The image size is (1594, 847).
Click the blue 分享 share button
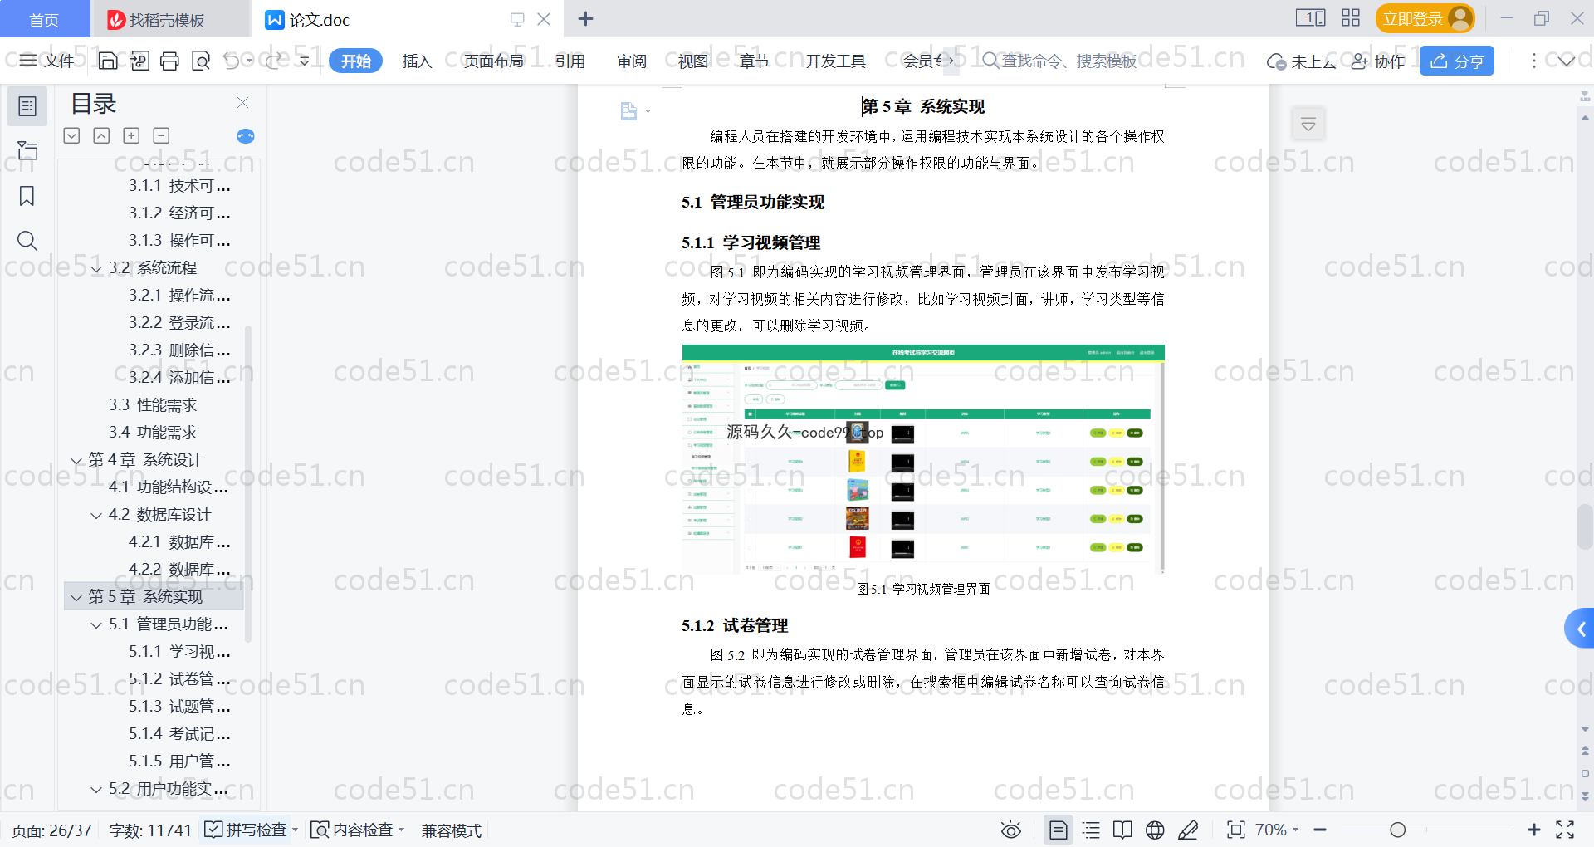point(1457,61)
